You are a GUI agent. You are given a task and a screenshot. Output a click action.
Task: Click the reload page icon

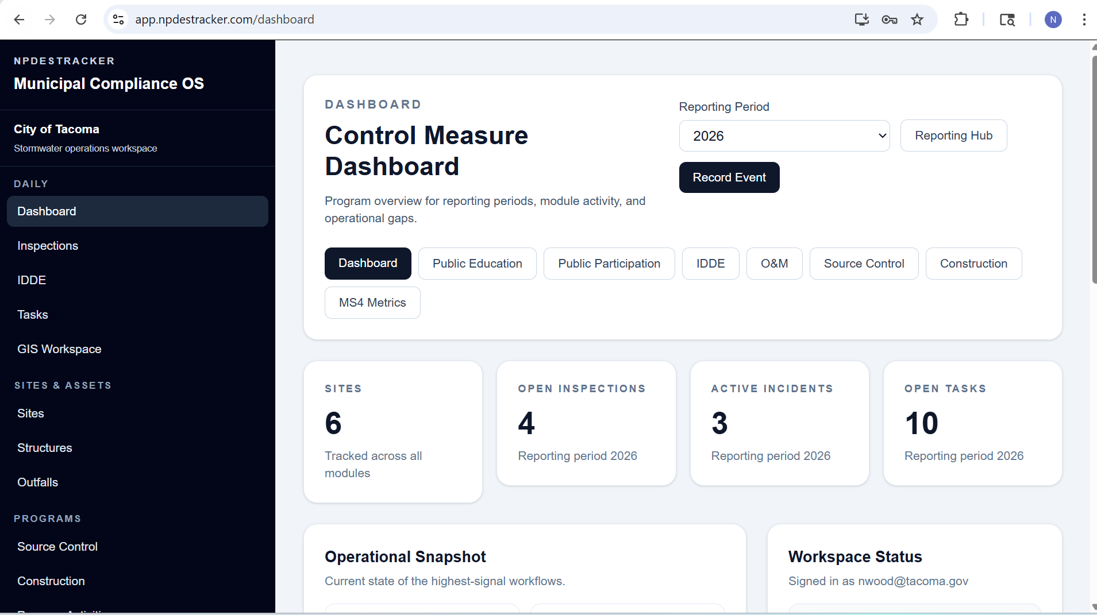[81, 19]
